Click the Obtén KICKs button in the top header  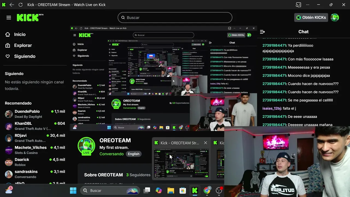311,18
